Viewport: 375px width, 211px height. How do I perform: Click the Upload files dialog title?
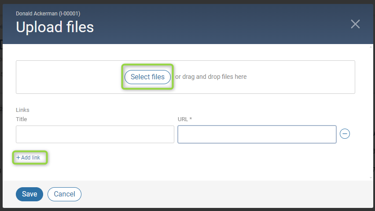tap(55, 27)
